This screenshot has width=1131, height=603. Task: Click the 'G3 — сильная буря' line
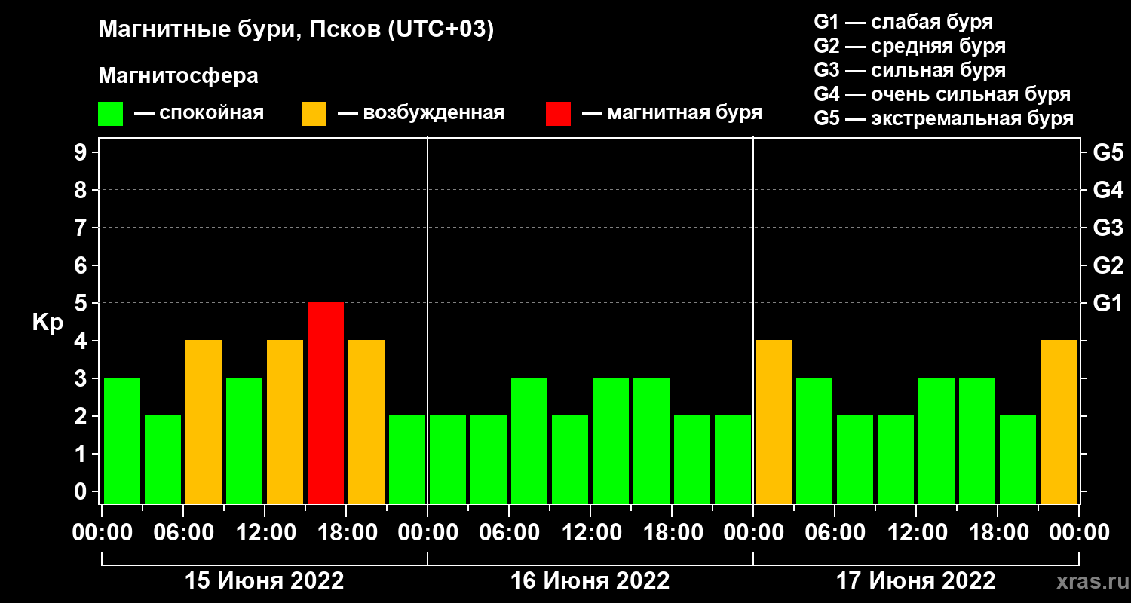909,70
